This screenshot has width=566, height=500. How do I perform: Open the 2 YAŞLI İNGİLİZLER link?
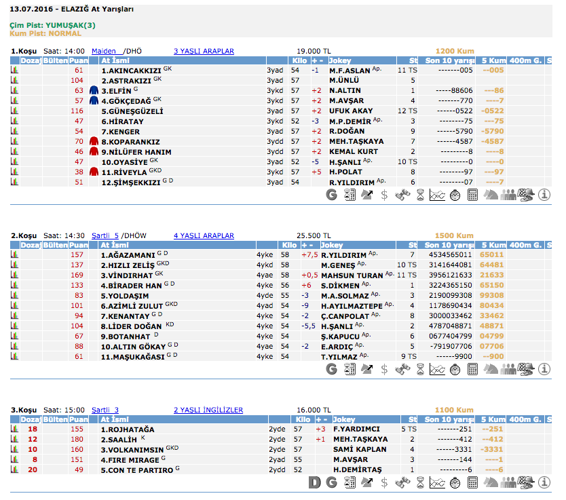208,410
